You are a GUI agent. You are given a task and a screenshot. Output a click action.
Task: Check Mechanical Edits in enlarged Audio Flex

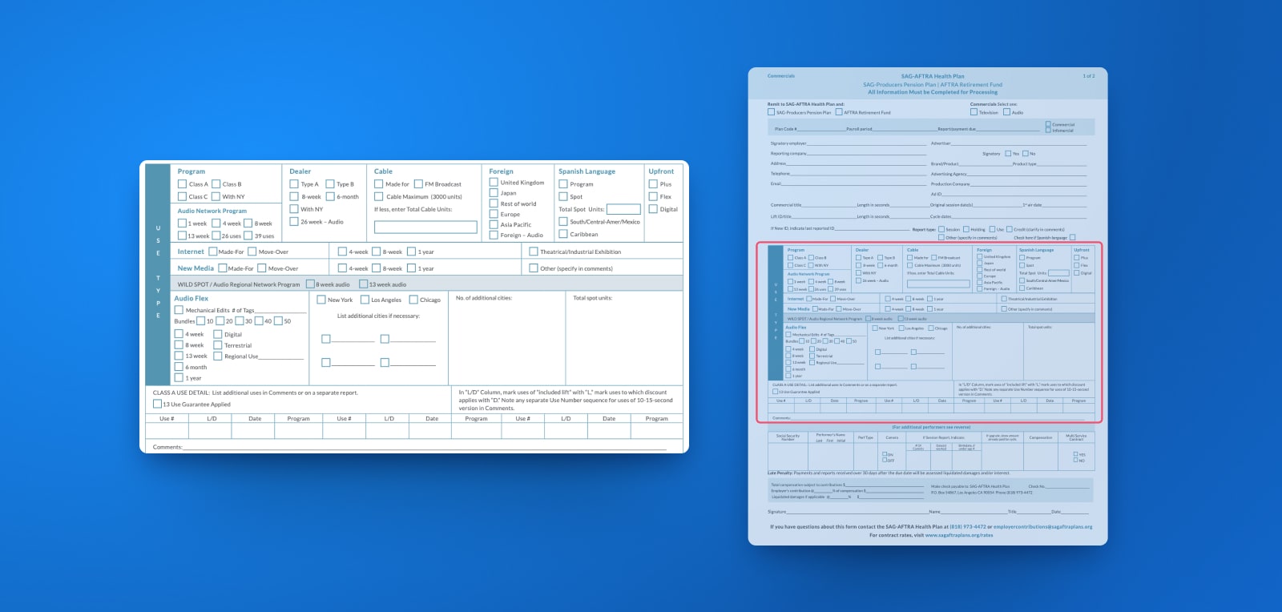[x=179, y=310]
